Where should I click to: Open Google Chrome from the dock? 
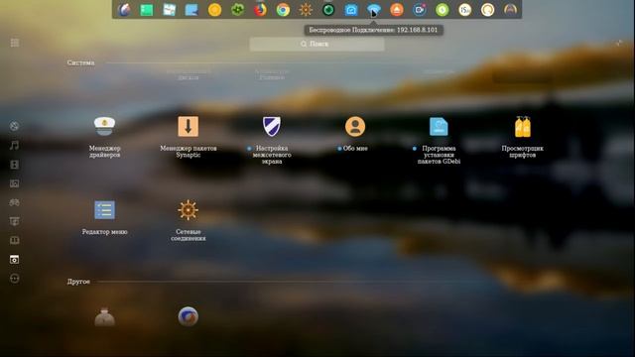tap(283, 9)
